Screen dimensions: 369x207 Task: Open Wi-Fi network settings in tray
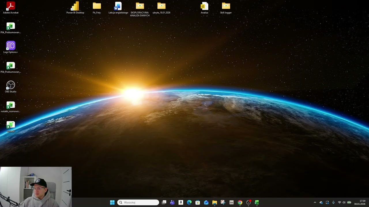coord(340,202)
